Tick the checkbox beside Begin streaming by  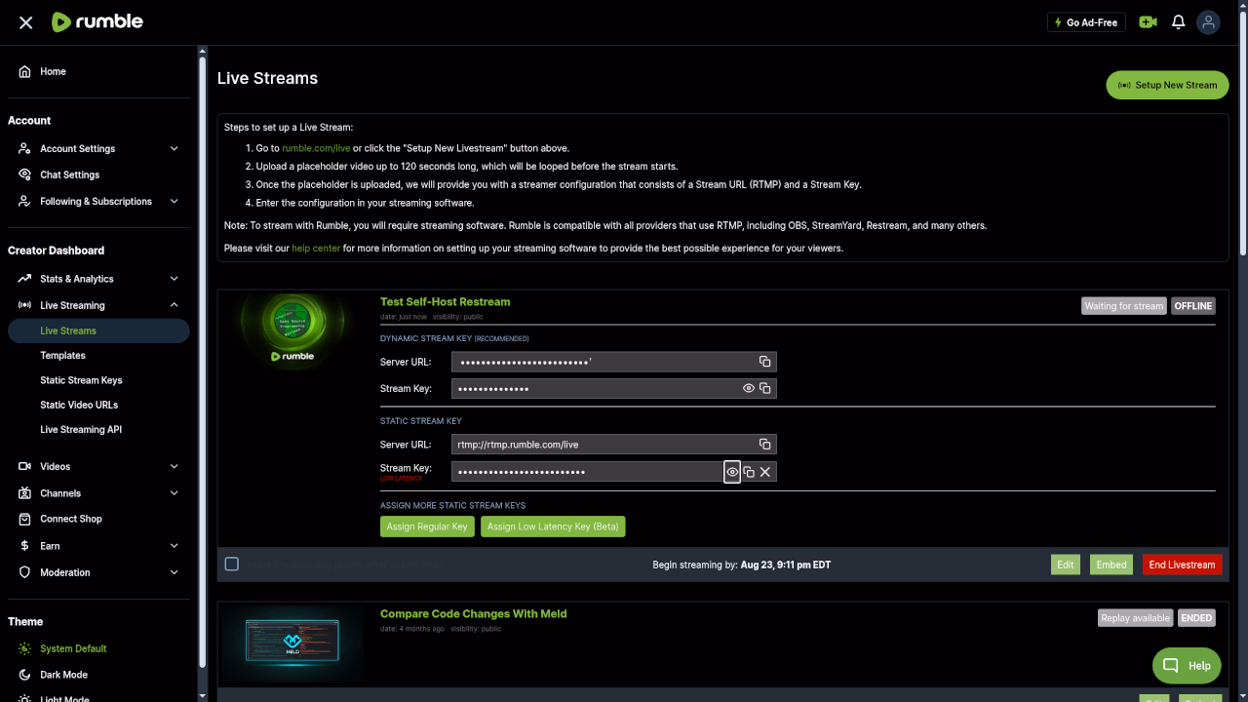coord(231,564)
